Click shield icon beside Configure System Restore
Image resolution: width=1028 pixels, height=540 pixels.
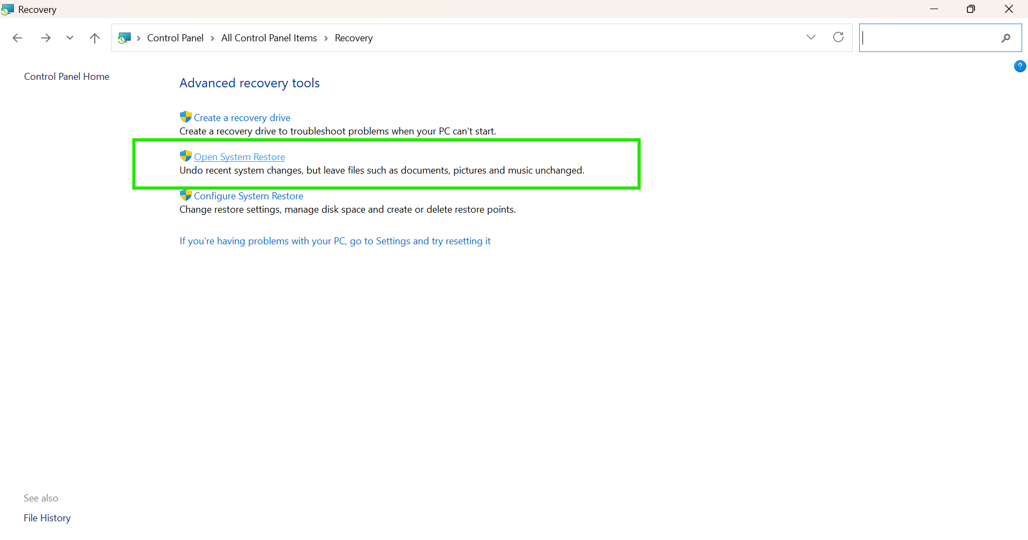point(186,195)
